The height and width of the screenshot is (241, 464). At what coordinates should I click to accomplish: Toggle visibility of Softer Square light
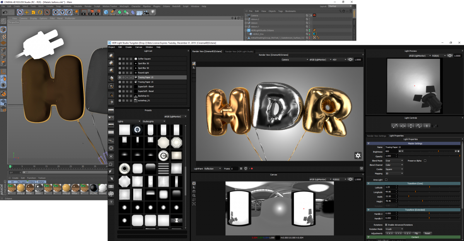click(120, 59)
